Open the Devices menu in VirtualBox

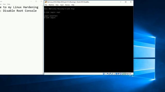point(67,5)
